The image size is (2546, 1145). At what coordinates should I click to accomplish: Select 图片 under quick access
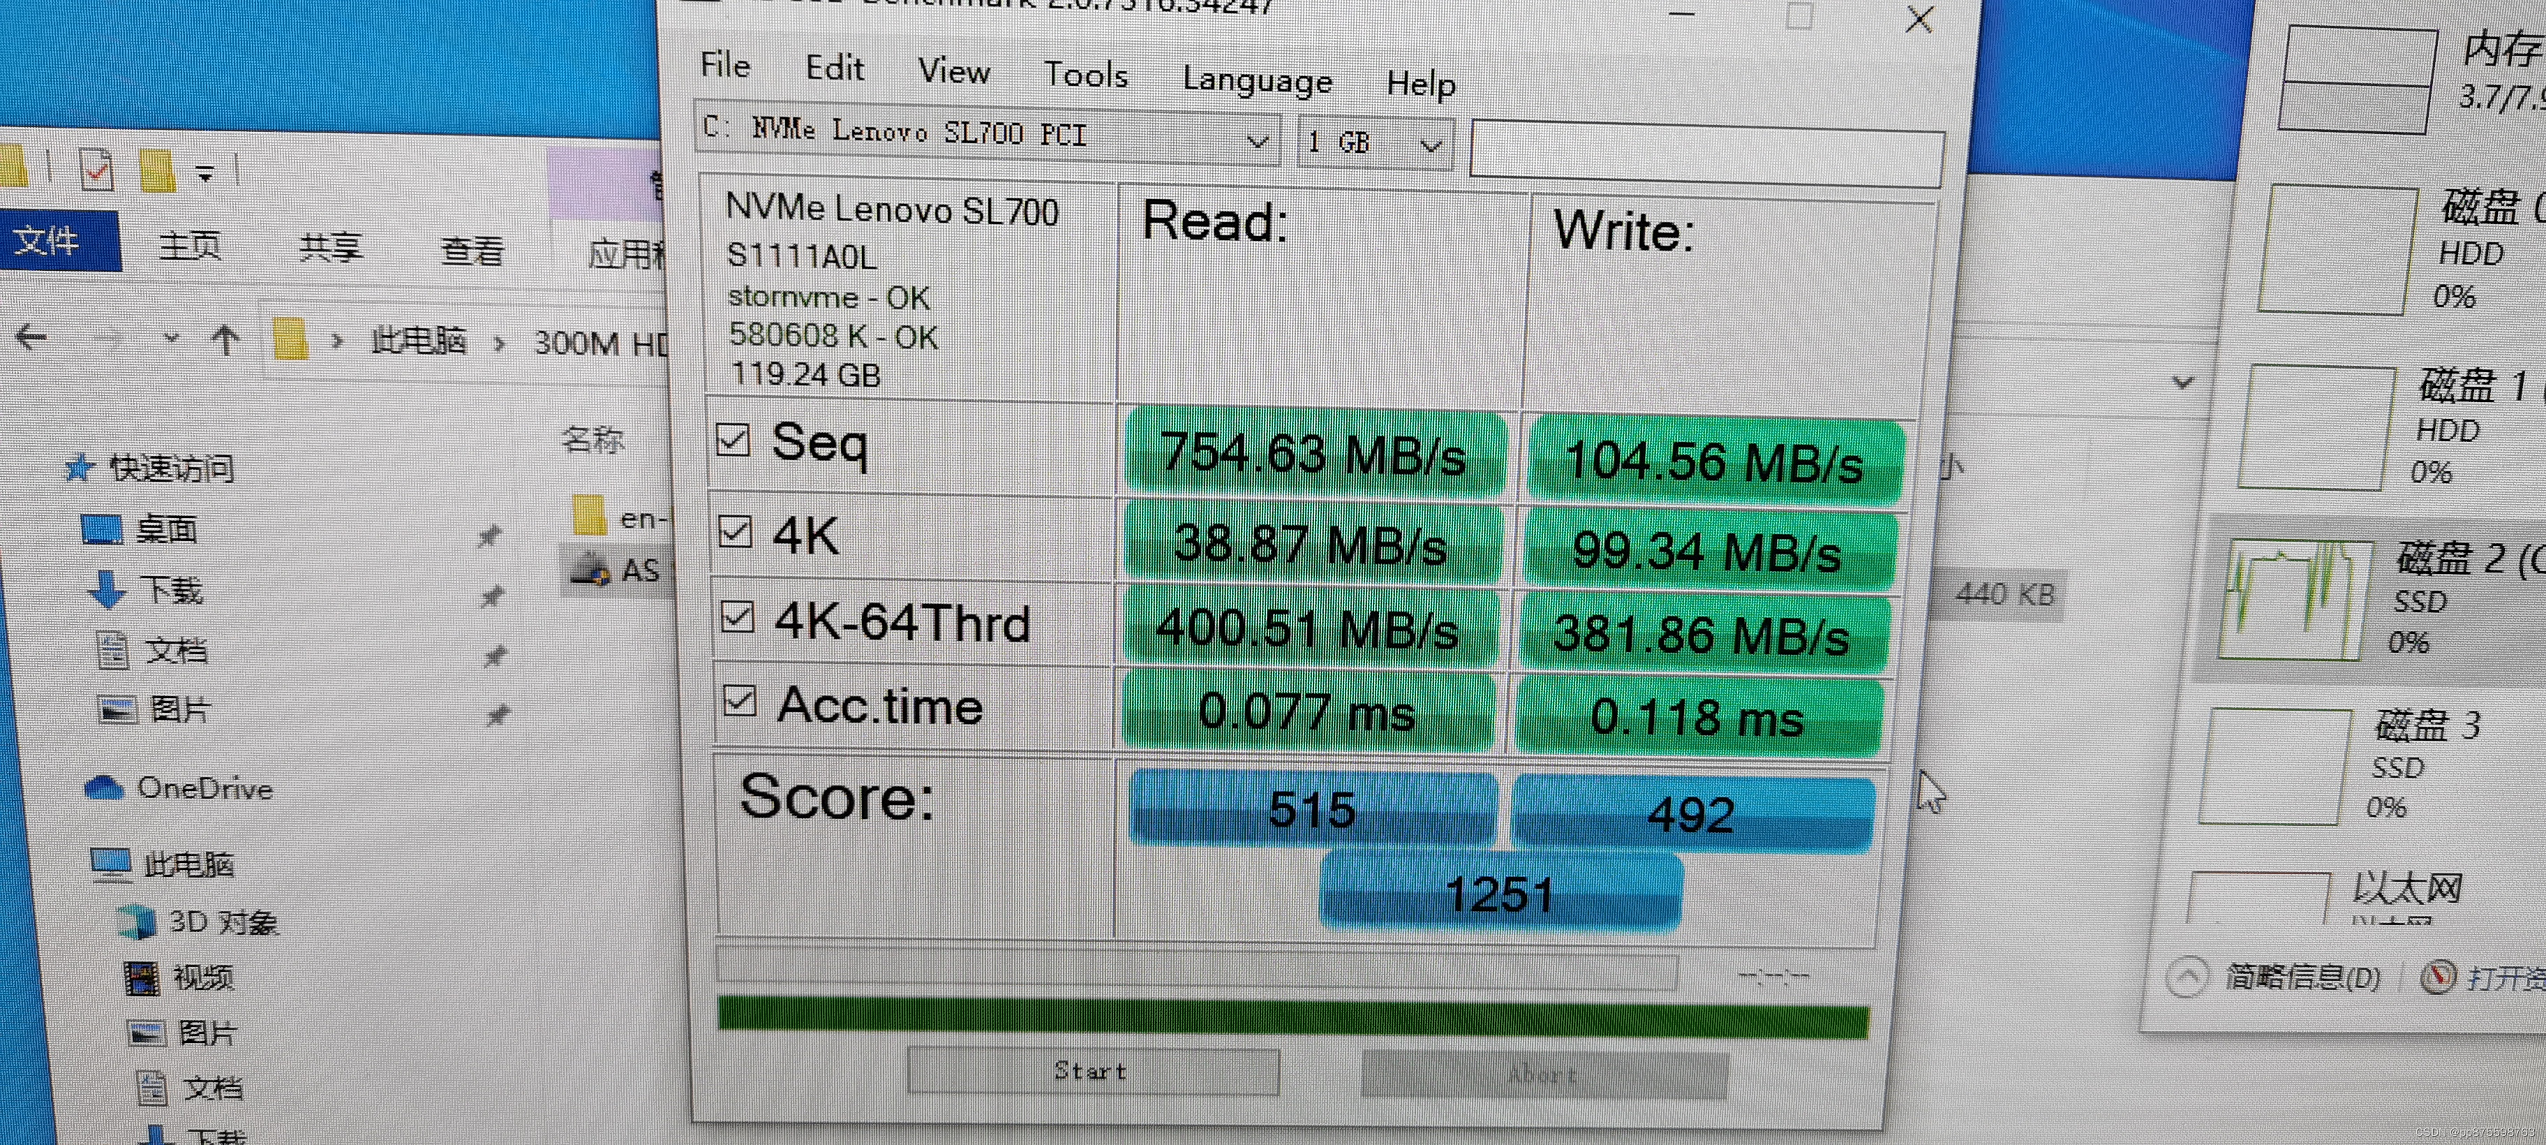(x=180, y=709)
